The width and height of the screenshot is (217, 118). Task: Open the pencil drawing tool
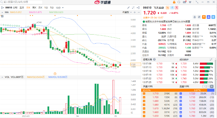click(x=128, y=8)
